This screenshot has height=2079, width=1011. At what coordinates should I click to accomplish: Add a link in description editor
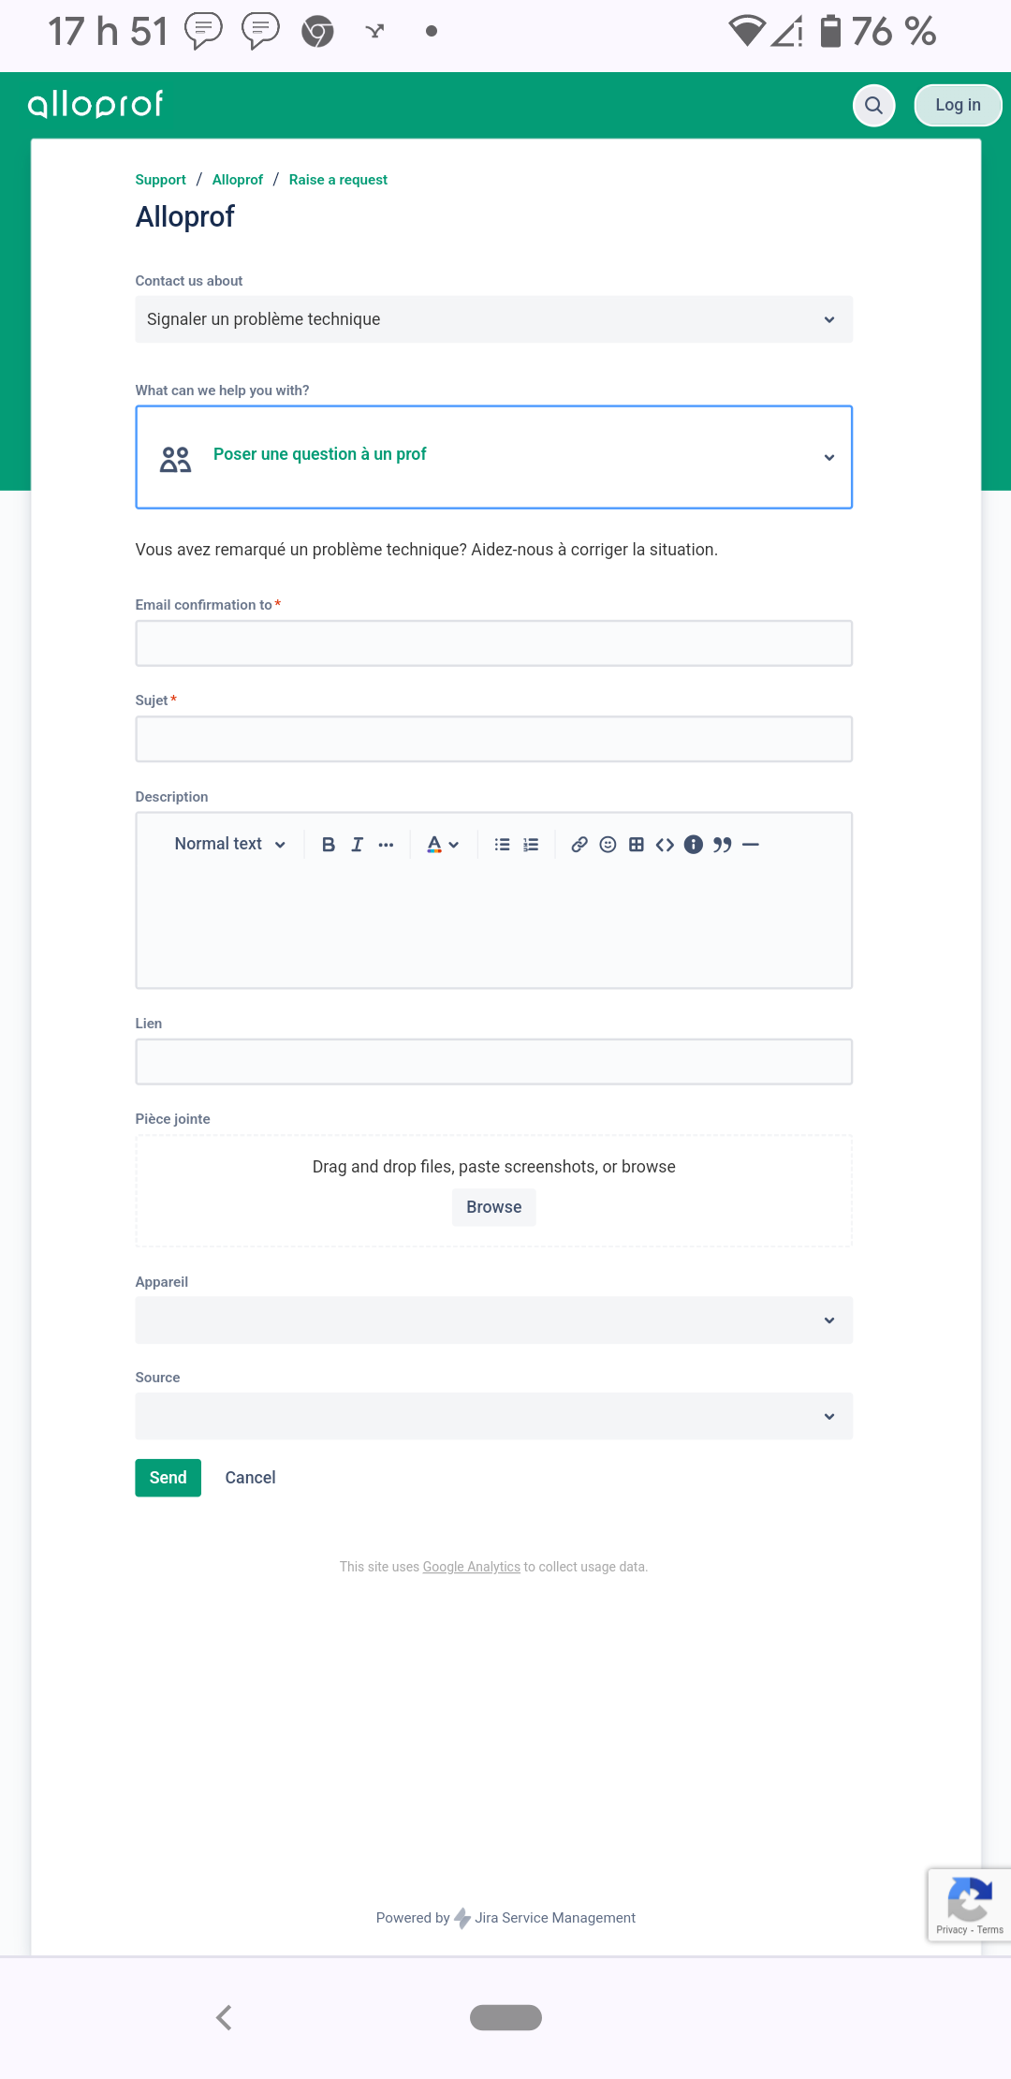579,845
